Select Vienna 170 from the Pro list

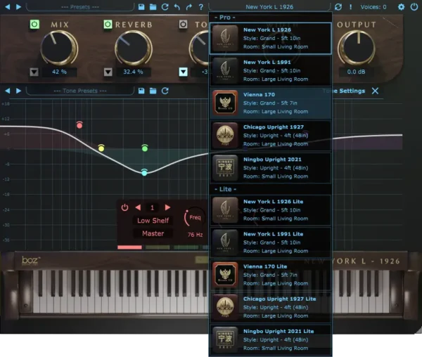point(270,103)
